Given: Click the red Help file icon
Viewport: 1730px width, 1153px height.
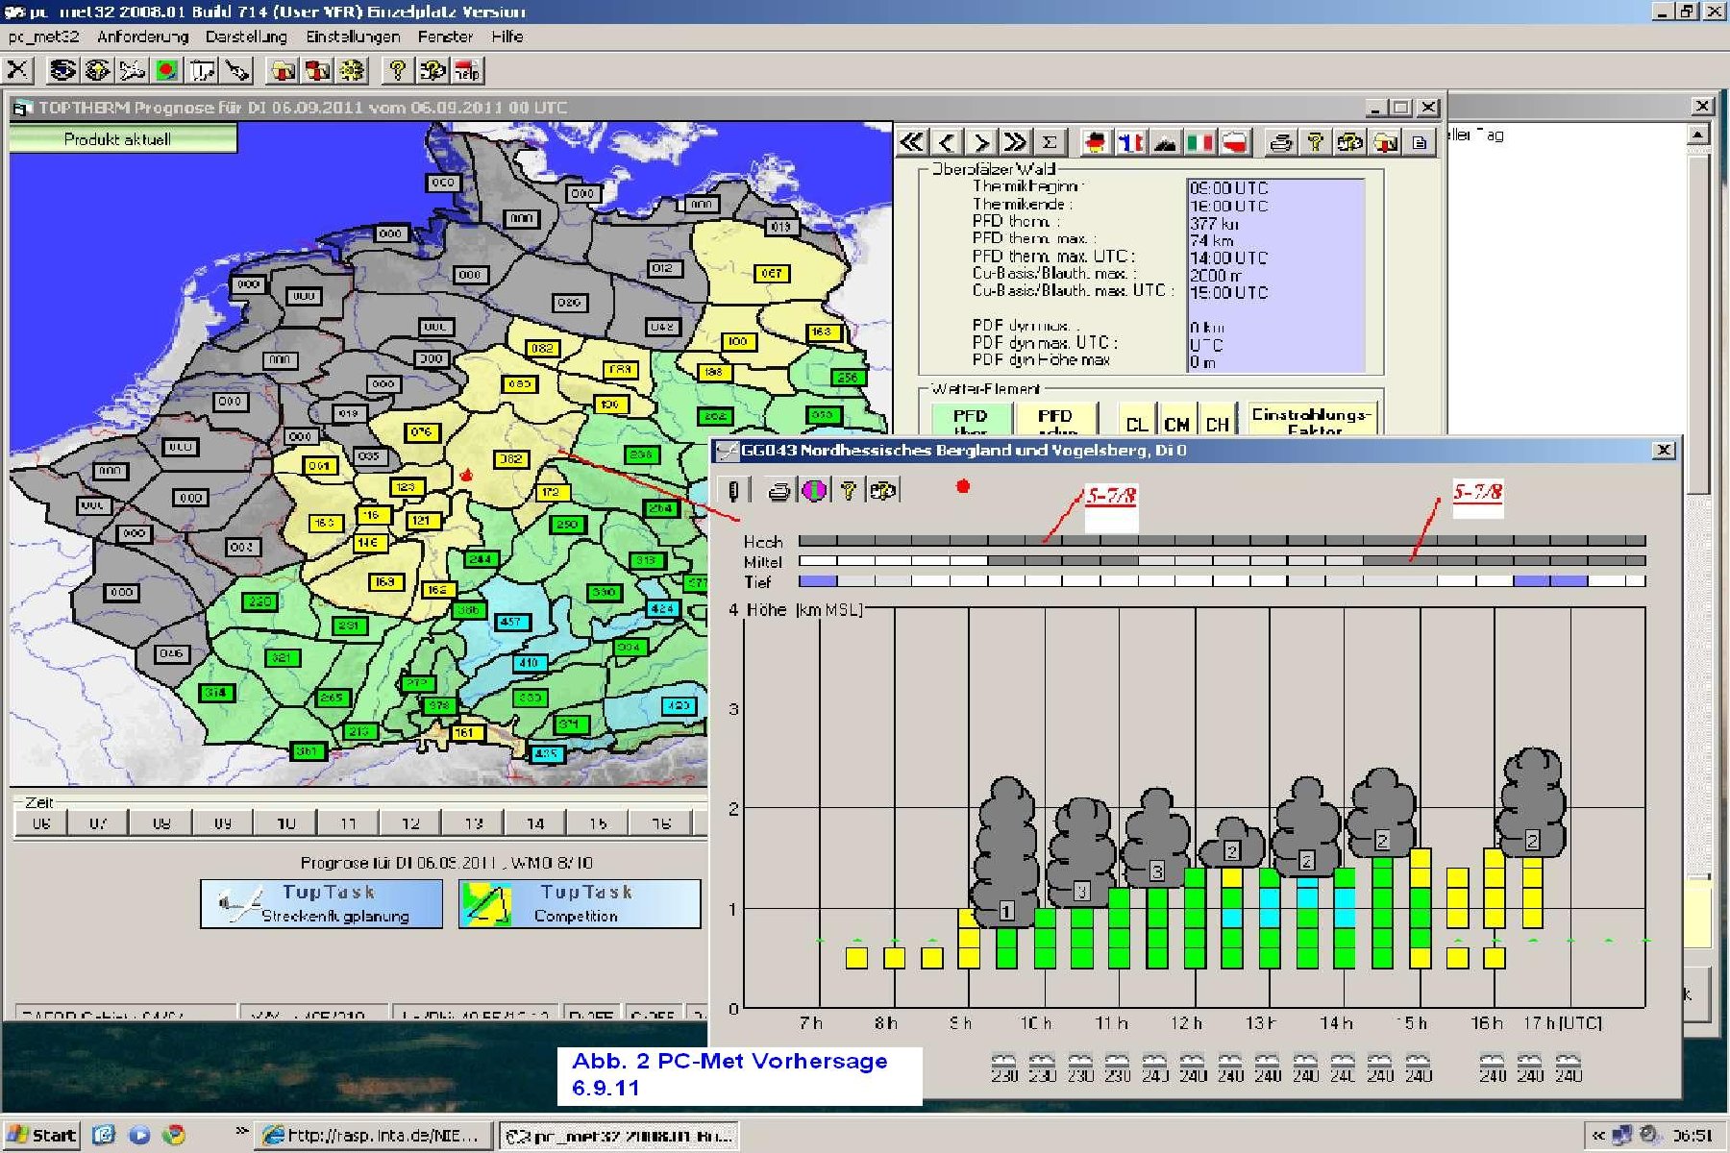Looking at the screenshot, I should coord(468,70).
